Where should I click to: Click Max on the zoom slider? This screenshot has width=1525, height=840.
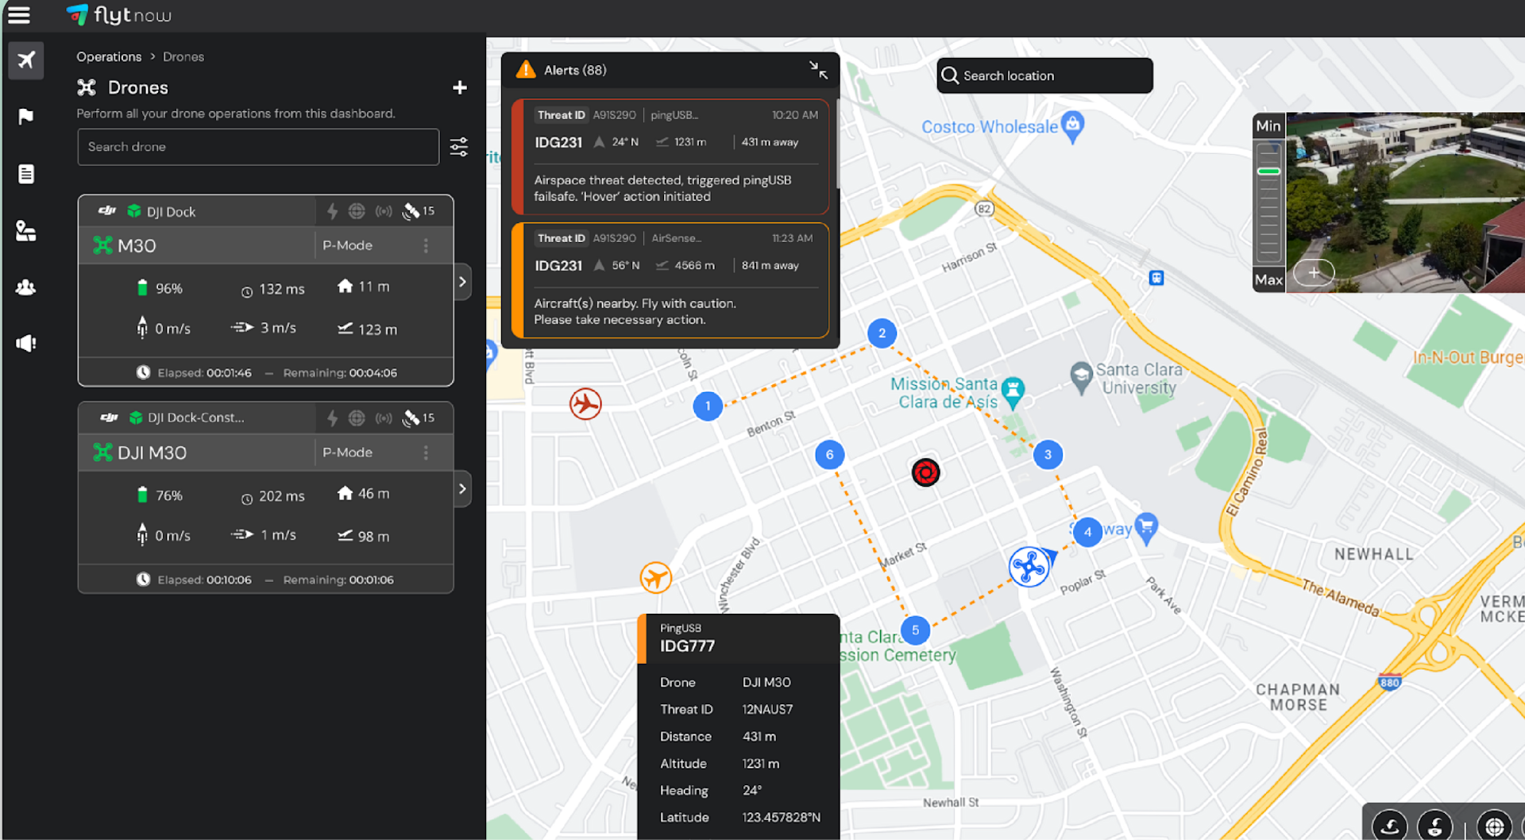[x=1268, y=279]
